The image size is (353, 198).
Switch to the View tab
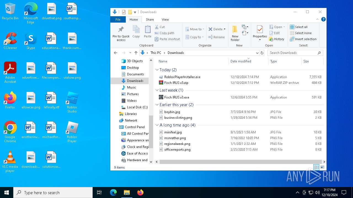(165, 20)
